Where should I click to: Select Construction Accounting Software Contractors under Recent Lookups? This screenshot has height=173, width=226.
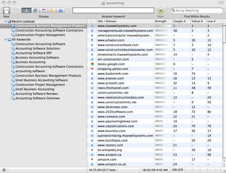coord(49,30)
